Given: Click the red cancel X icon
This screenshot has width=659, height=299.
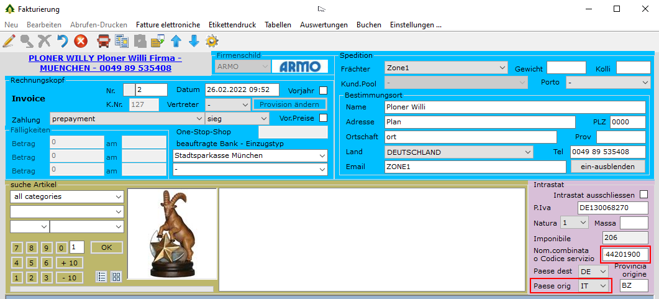Looking at the screenshot, I should tap(81, 42).
